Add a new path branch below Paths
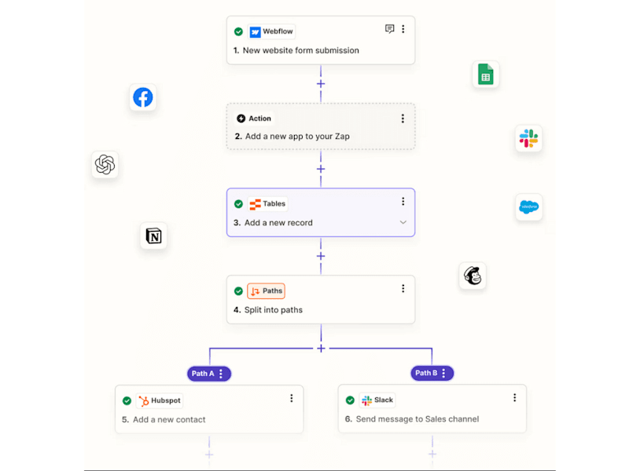The height and width of the screenshot is (471, 629). point(321,349)
